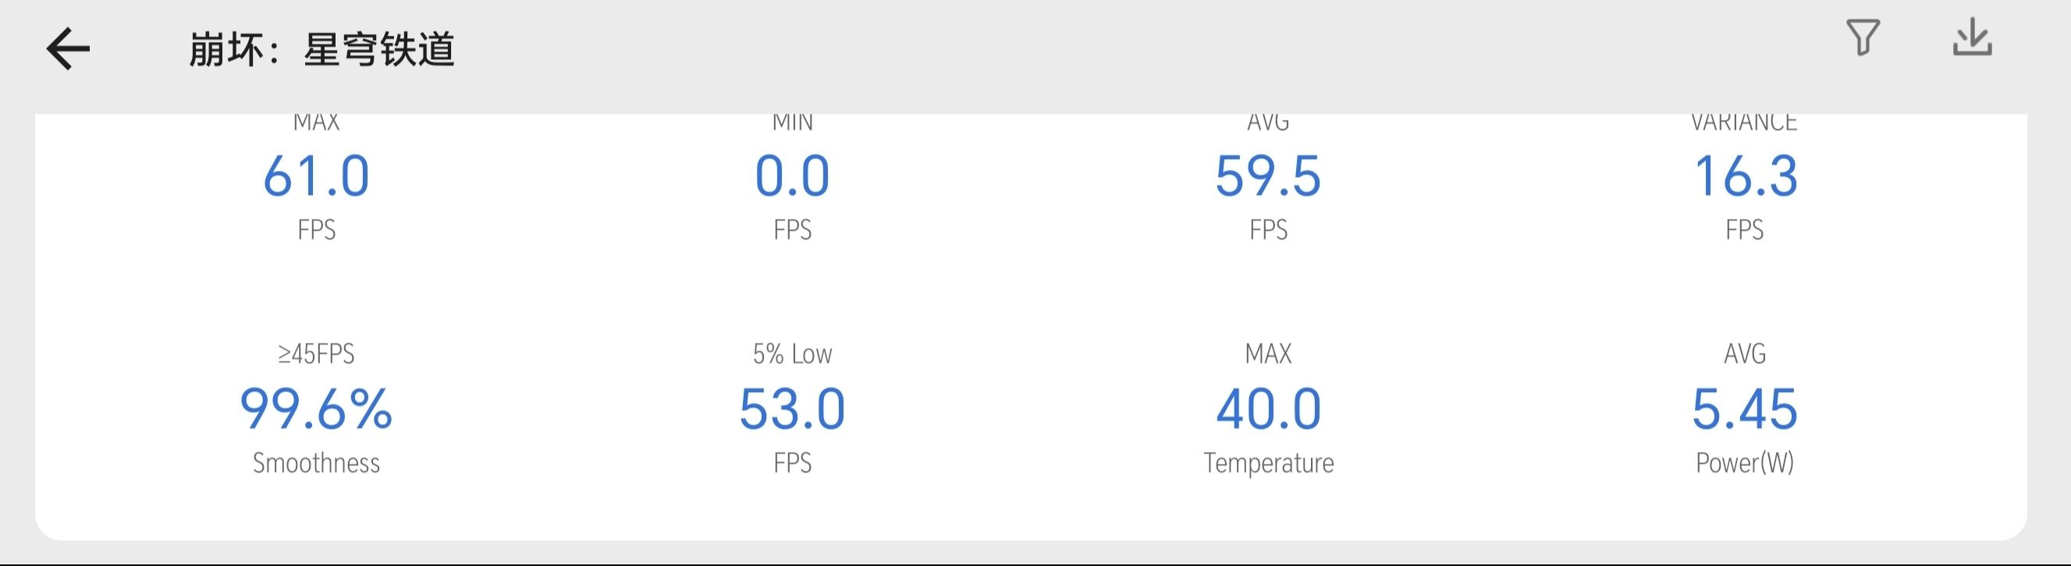Select the 0.0 minimum FPS value

[x=792, y=176]
